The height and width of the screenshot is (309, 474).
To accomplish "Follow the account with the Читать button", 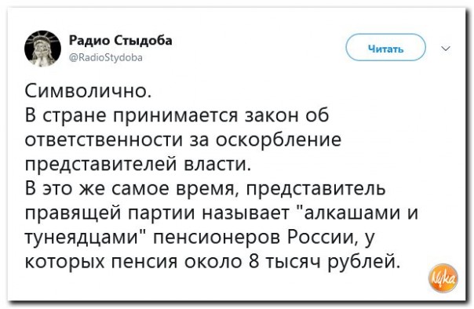I will (x=386, y=48).
